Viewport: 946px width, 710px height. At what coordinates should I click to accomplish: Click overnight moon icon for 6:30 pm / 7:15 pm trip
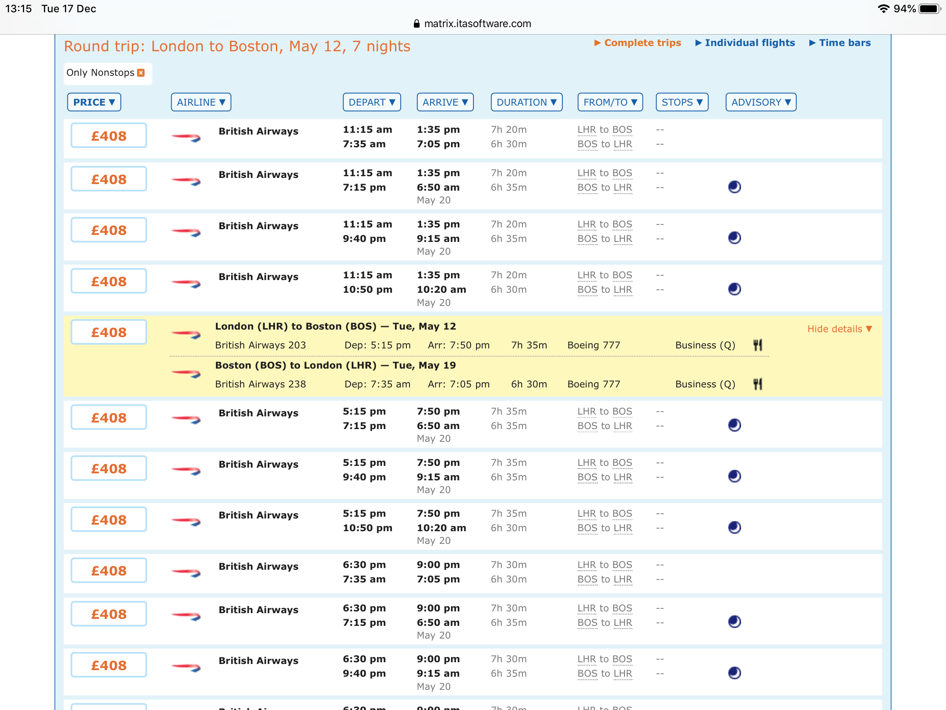coord(734,622)
